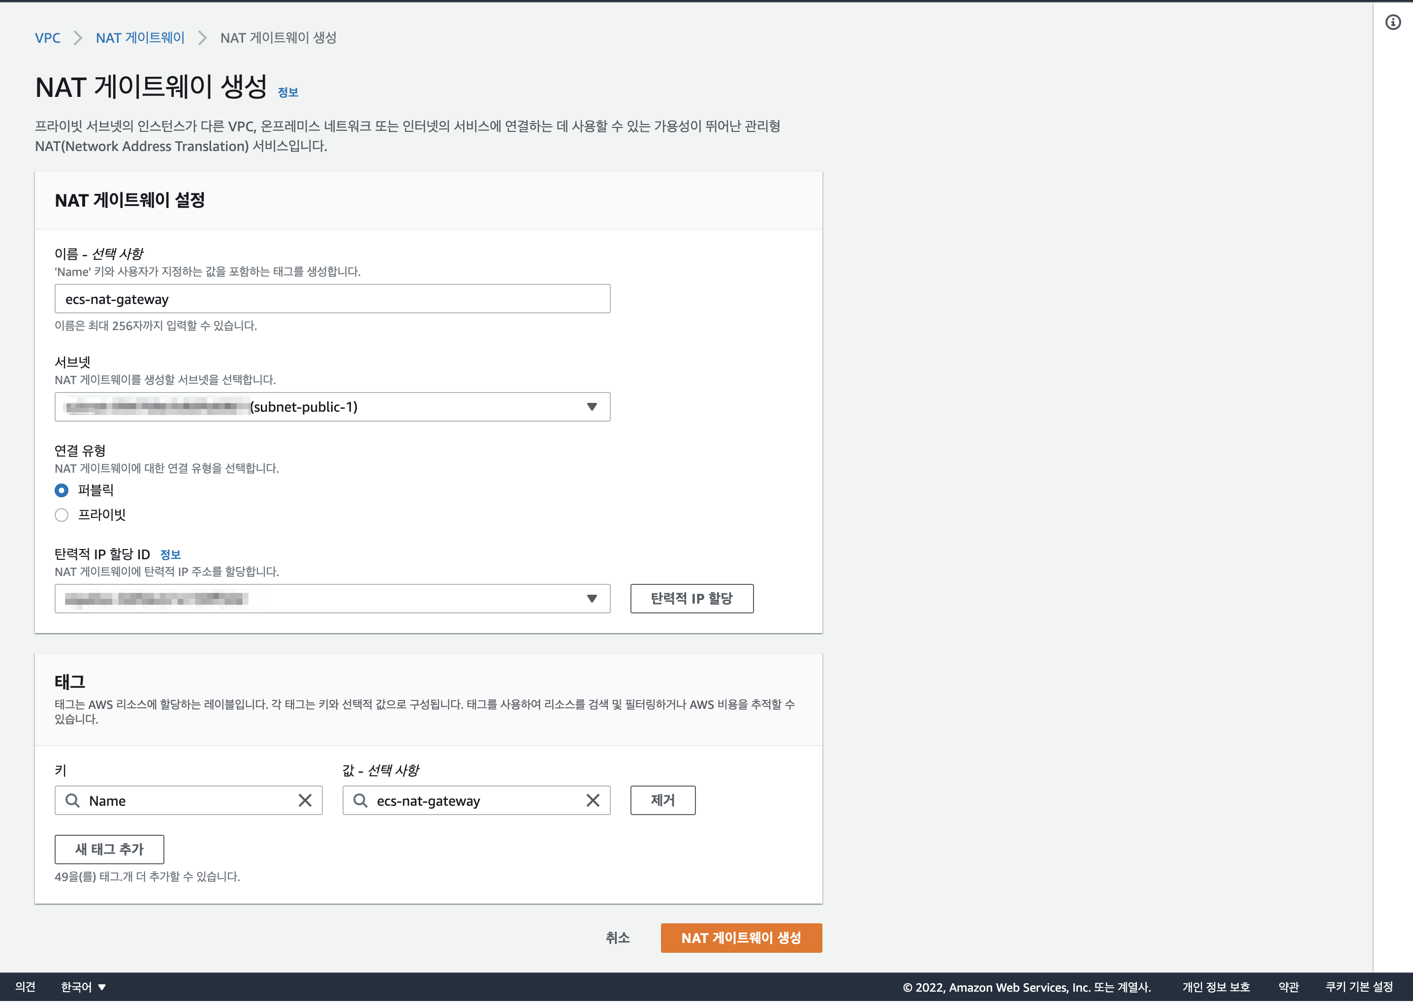Click the 탄력적 IP 할당 button
Image resolution: width=1413 pixels, height=1002 pixels.
coord(691,599)
